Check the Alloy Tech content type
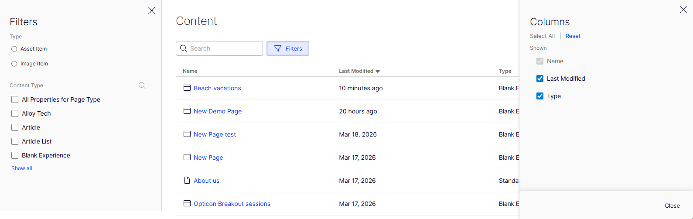Screen dimensions: 693x219 tap(15, 113)
